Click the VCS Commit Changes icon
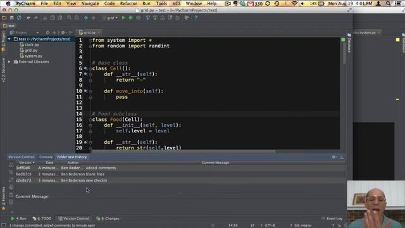 click(155, 18)
